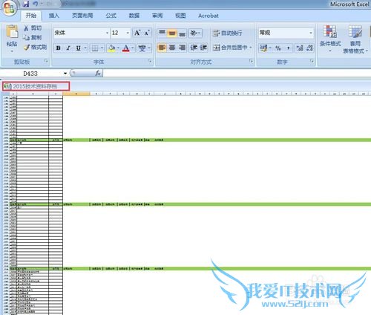
Task: Open the fill color dropdown arrow
Action: pos(118,48)
